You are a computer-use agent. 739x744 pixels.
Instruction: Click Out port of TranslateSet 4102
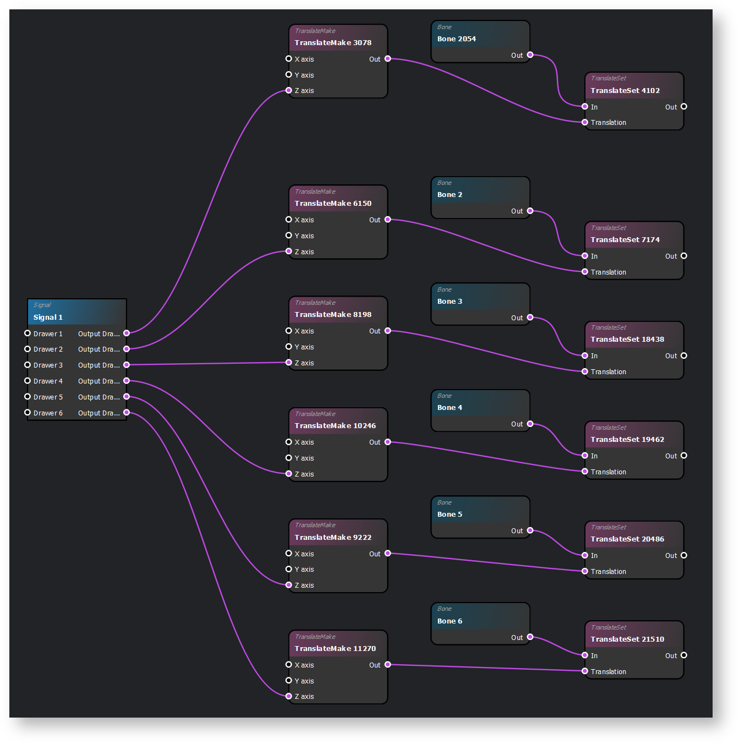(x=684, y=107)
